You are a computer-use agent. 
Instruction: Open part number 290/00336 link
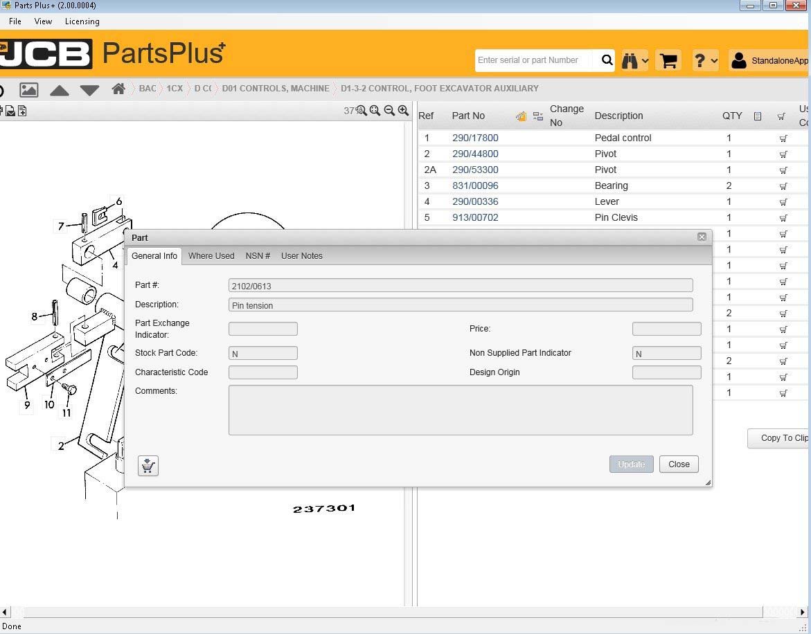(x=475, y=201)
